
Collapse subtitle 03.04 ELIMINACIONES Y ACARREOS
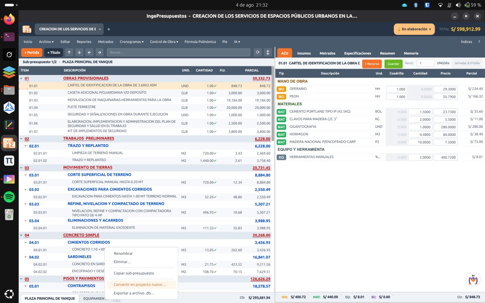26,221
